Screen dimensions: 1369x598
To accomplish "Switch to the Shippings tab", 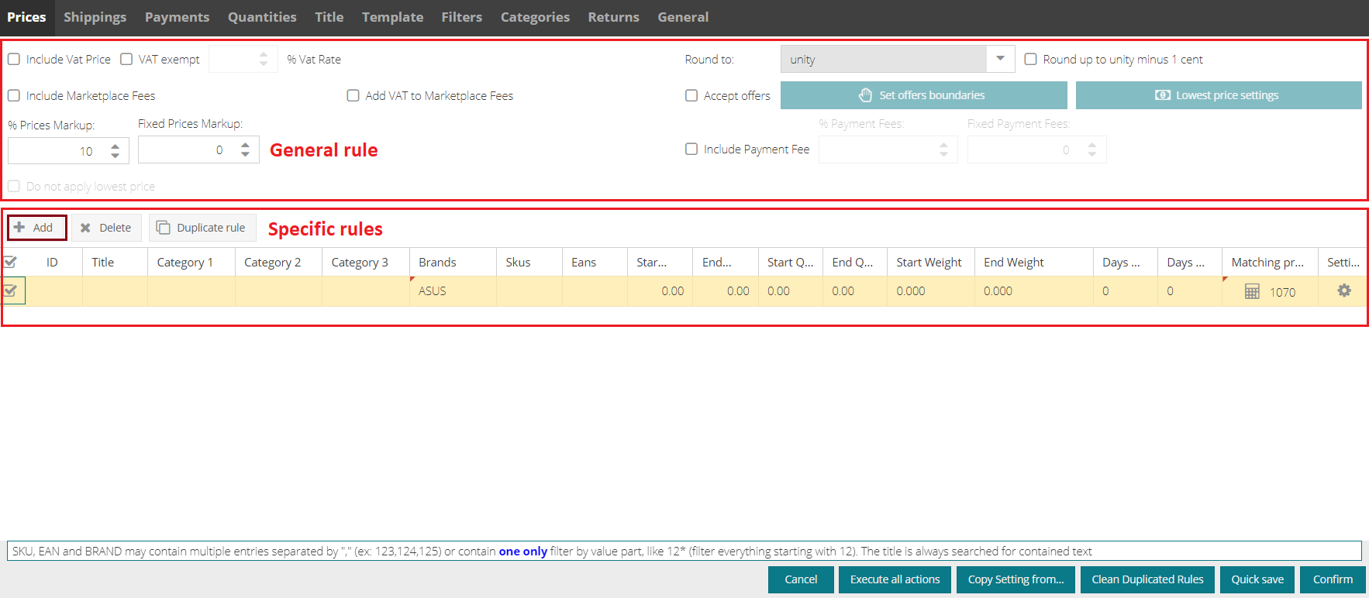I will tap(95, 17).
